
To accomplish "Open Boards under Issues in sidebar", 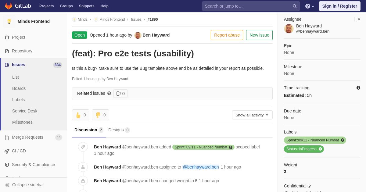I will click(19, 88).
